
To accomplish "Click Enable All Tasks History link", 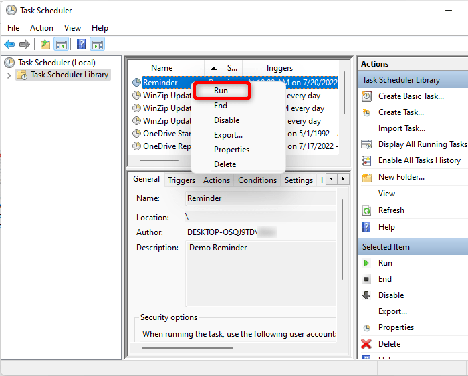I will click(x=420, y=160).
